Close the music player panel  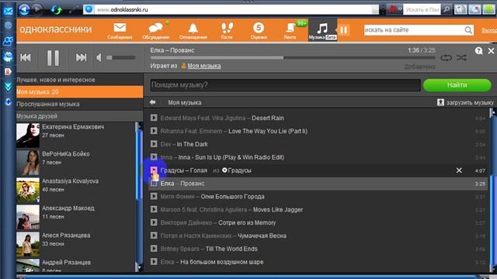491,50
